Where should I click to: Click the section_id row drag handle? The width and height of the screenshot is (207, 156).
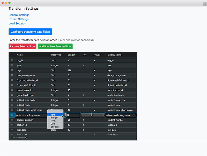pyautogui.click(x=12, y=125)
